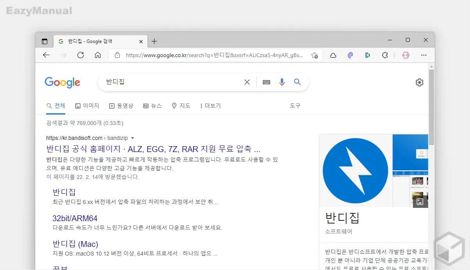Click the page vertical scrollbar thumb
The width and height of the screenshot is (470, 270).
click(x=431, y=107)
